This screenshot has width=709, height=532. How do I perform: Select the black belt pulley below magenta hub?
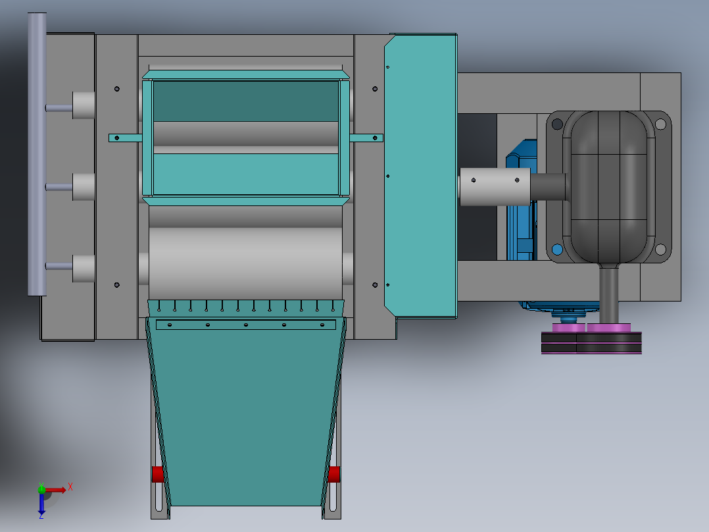point(591,343)
